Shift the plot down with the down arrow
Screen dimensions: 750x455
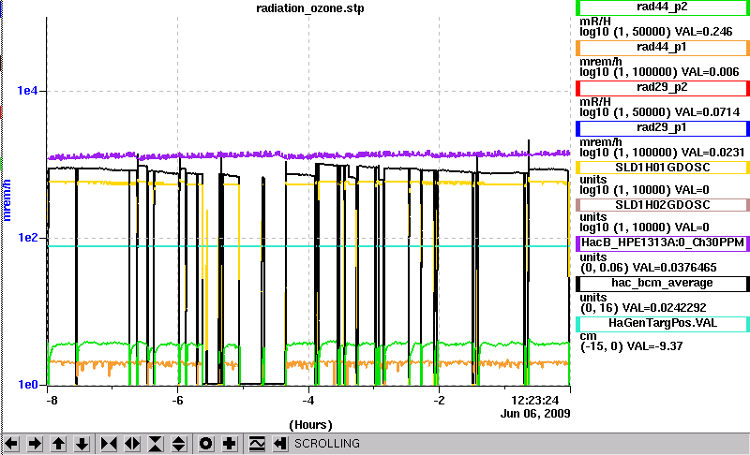(x=82, y=444)
